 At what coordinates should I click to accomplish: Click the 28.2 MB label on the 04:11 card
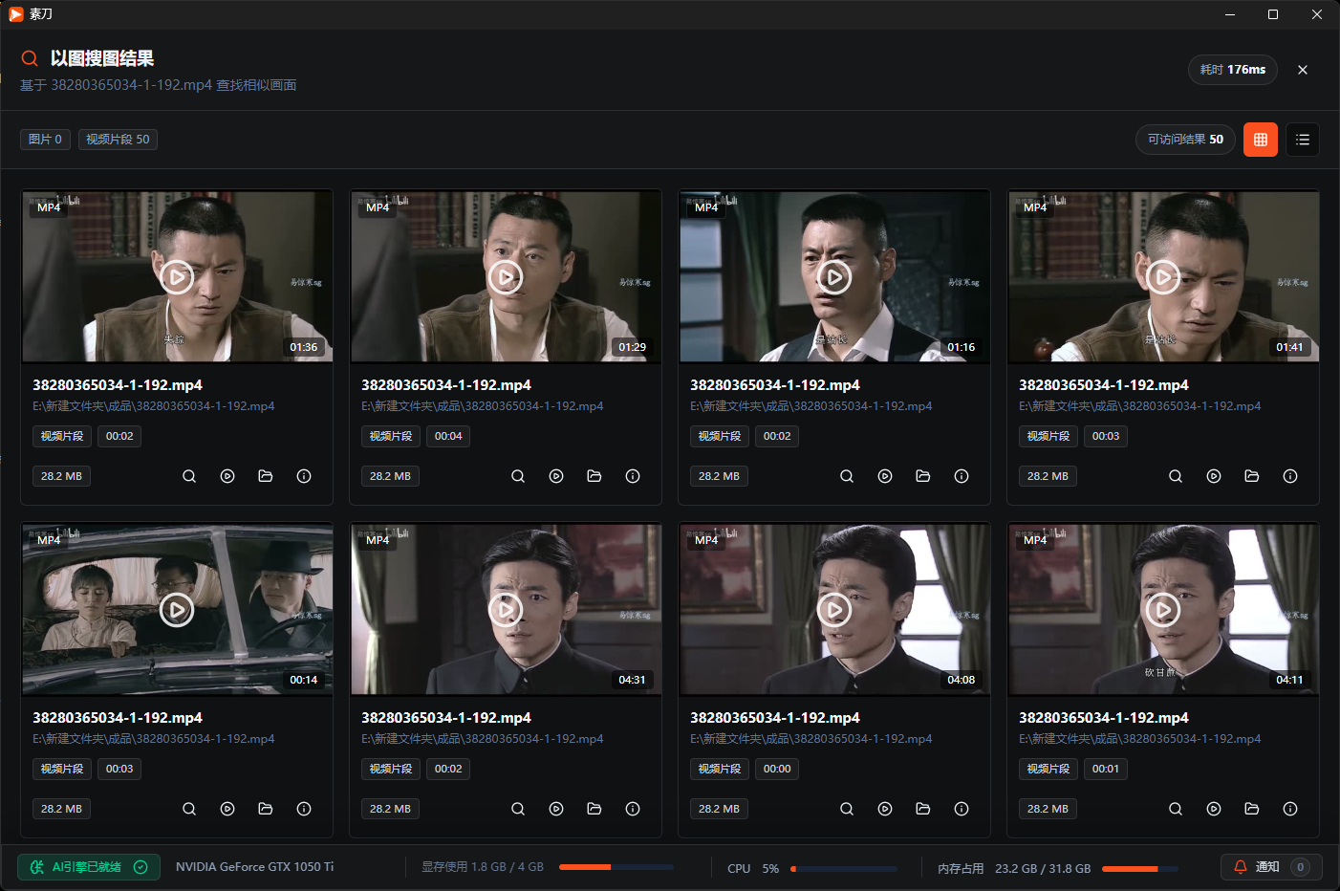coord(1048,809)
